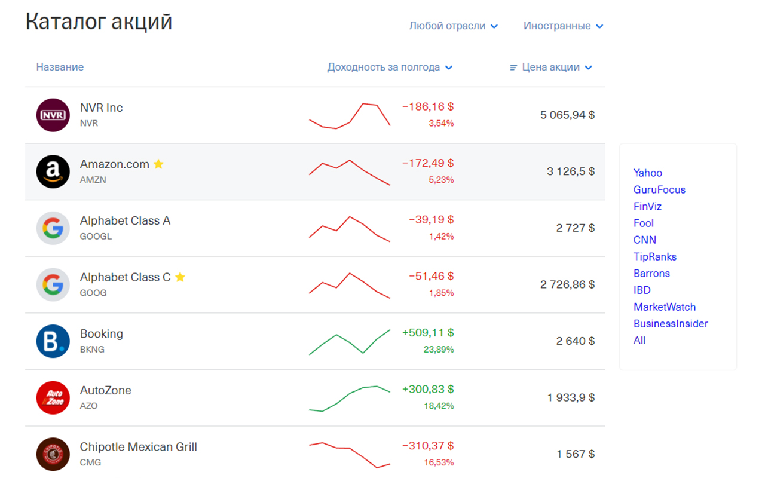Screen dimensions: 765x478
Task: Click the −186,16 $ NVR return value
Action: [x=428, y=107]
